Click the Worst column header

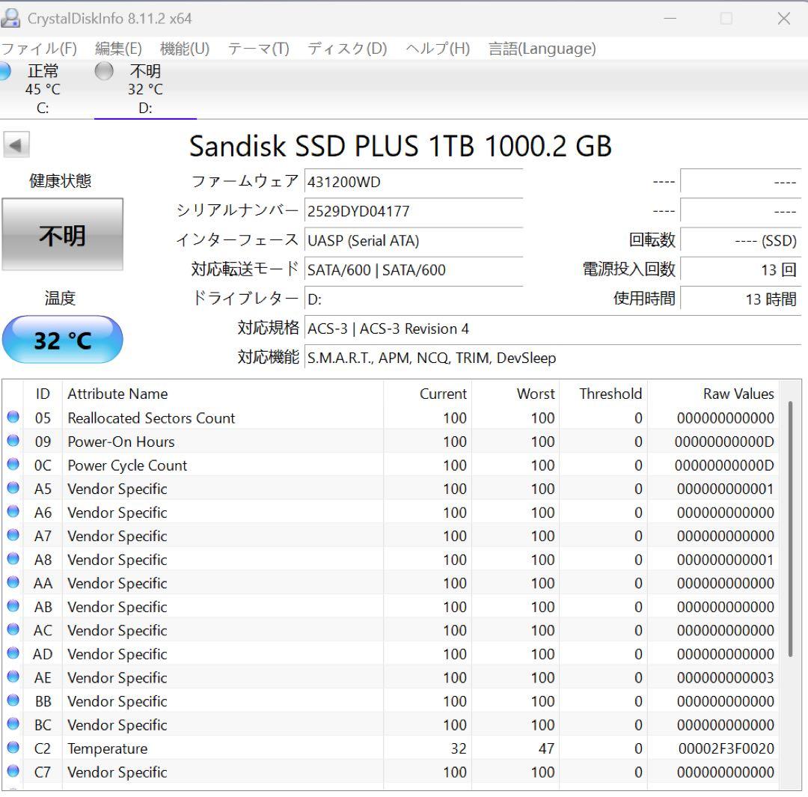pos(515,394)
